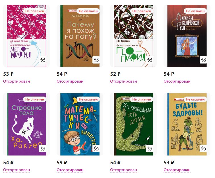Viewport: 215px width, 178px height.
Task: Open the Почему я похож на папу cover
Action: coord(80,36)
